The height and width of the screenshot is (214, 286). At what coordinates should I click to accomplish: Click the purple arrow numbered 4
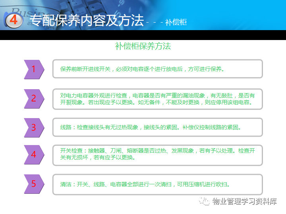click(x=34, y=155)
